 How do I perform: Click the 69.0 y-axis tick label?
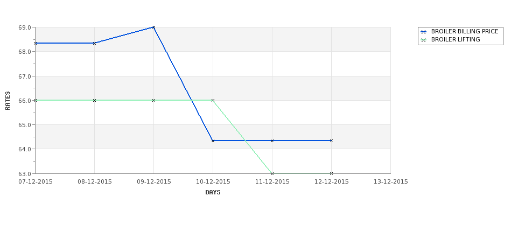(25, 27)
